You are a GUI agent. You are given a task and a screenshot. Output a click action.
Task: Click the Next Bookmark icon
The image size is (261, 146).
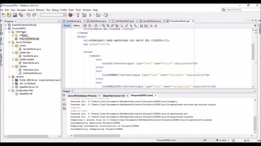131,26
